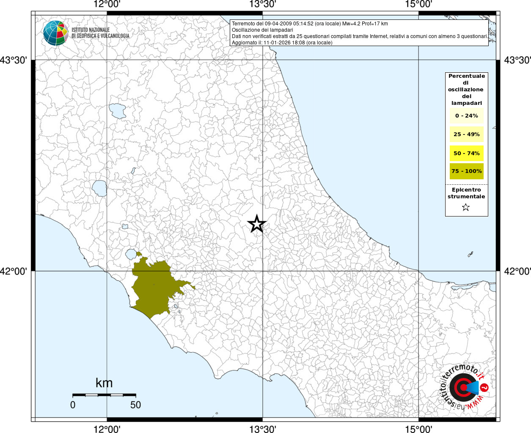This screenshot has height=433, width=531.
Task: Click the 'Epicentro strumentale' legend label
Action: 466,193
